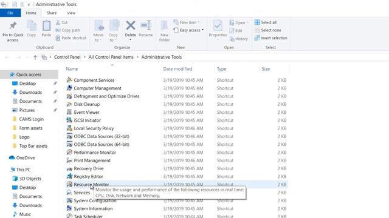This screenshot has width=389, height=218.
Task: Click Administrative Tools breadcrumb
Action: (x=162, y=57)
